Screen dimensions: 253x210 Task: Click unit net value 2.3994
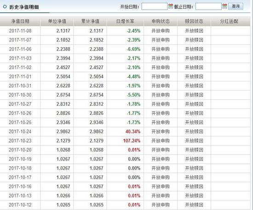(63, 58)
